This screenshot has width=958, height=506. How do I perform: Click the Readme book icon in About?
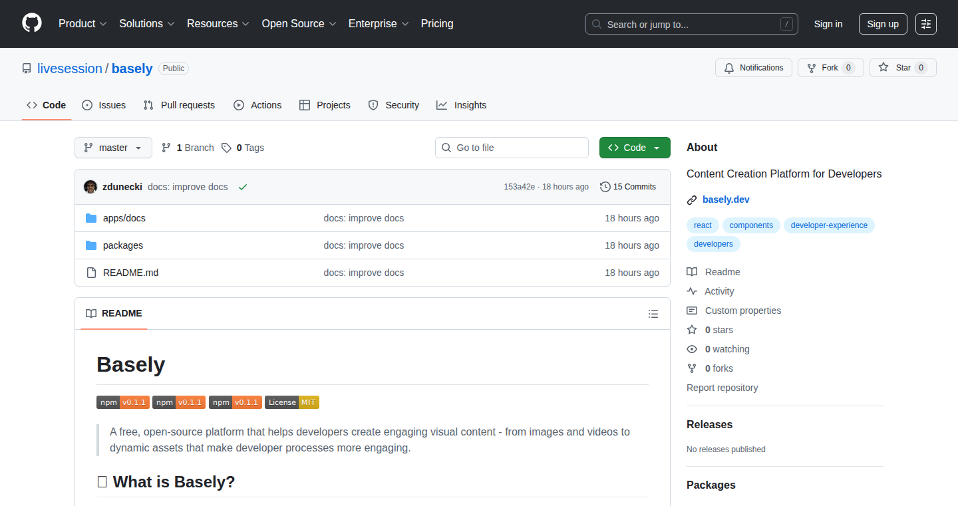point(692,272)
